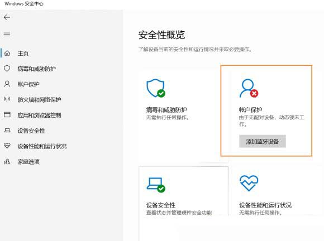Screen dimensions: 324x241
Task: Click the 安全性概览 heading
Action: [x=161, y=35]
